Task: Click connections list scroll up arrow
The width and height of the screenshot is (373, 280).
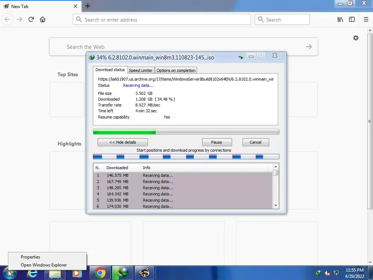Action: pyautogui.click(x=275, y=167)
